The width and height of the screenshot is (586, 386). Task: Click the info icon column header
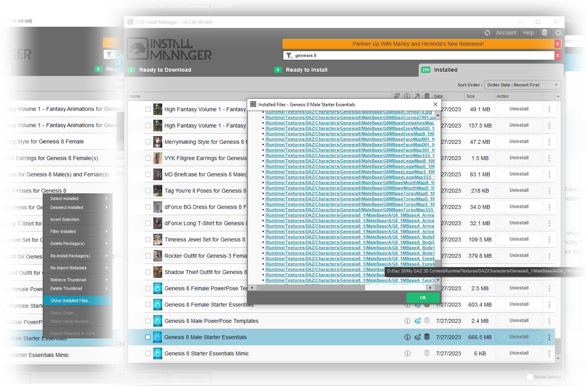407,96
